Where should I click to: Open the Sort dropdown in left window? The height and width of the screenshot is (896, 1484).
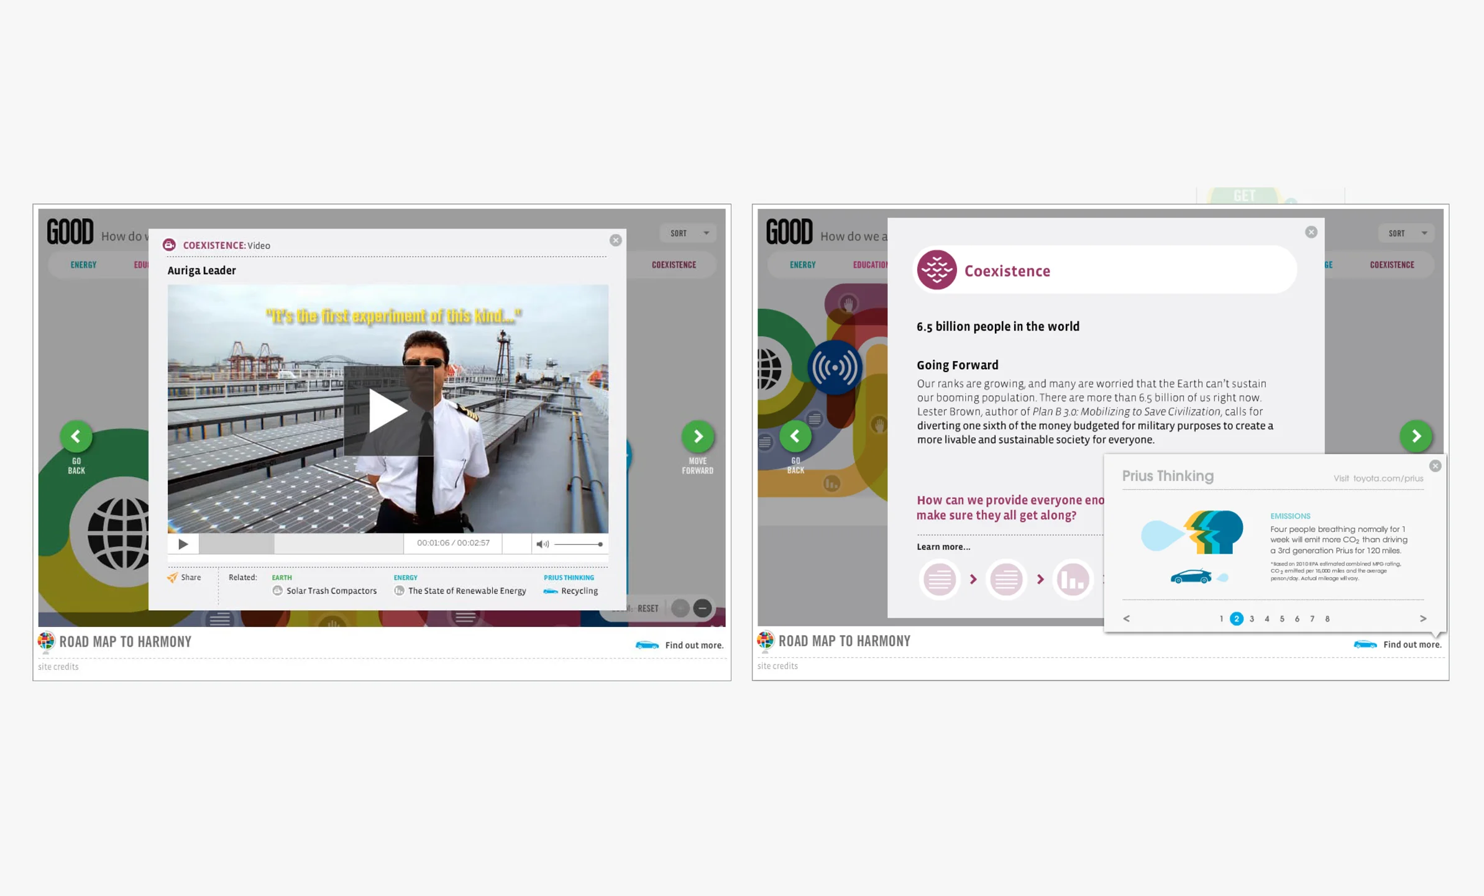(689, 233)
